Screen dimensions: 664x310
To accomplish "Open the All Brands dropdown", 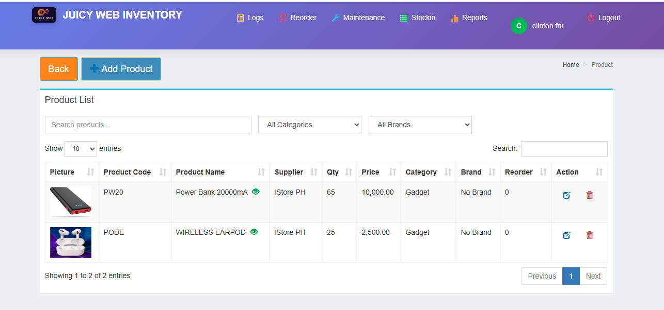I will (x=420, y=125).
